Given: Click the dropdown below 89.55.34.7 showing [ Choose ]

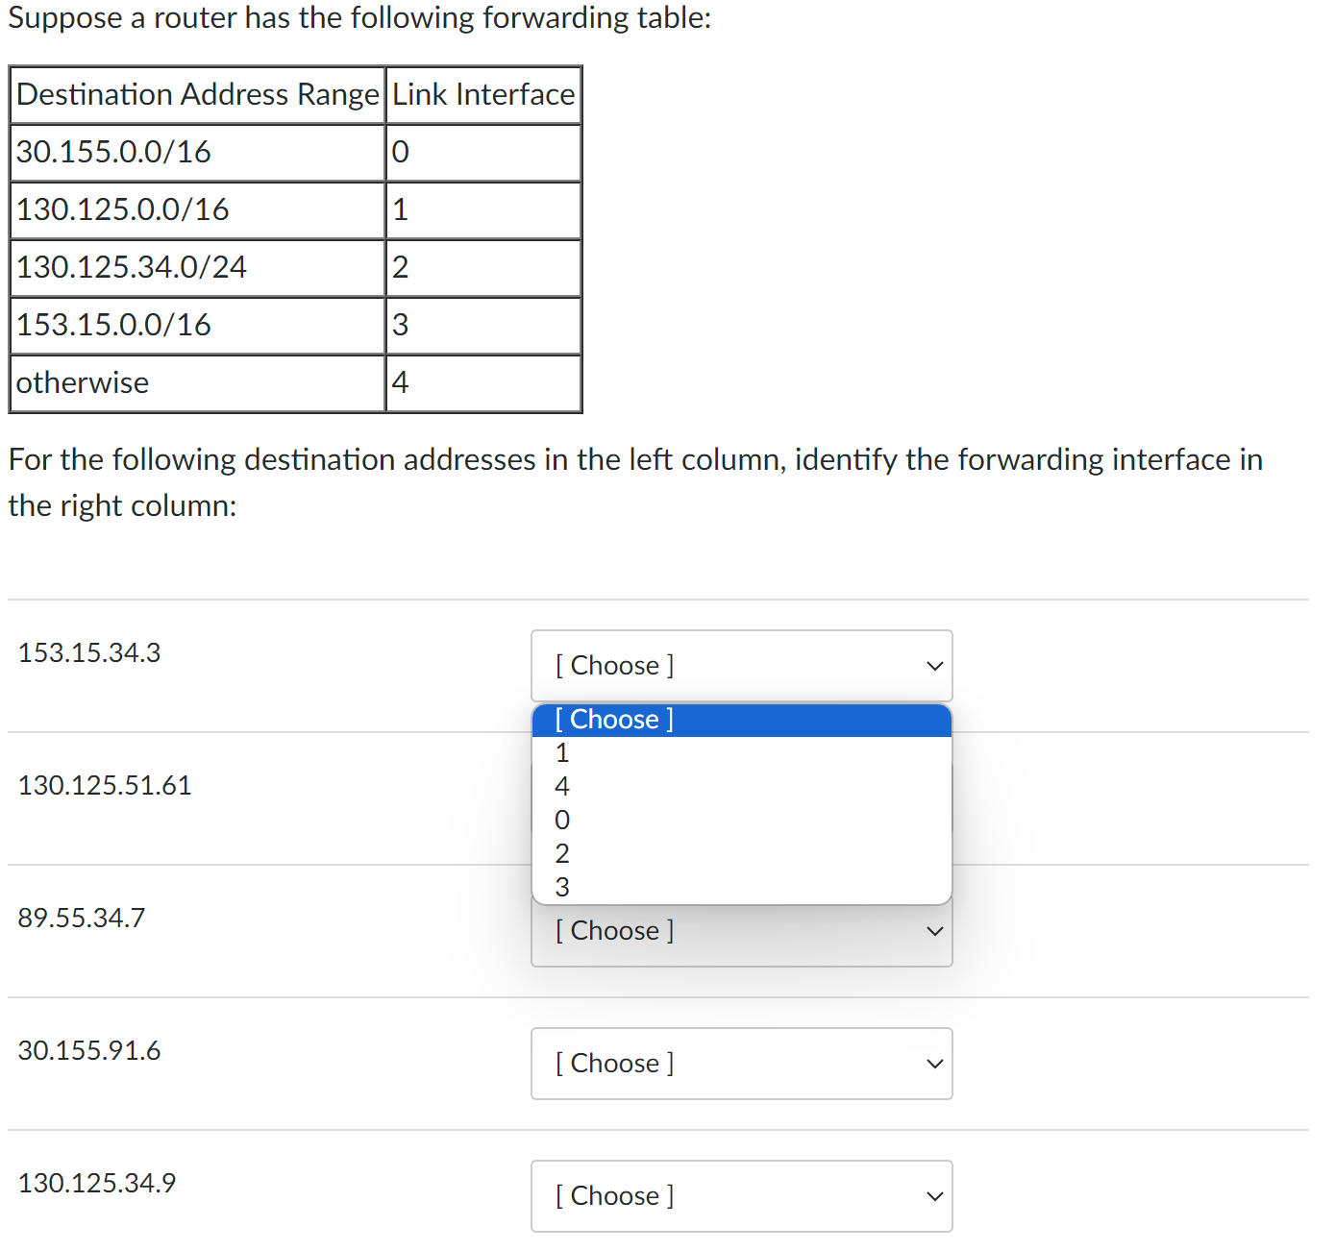Looking at the screenshot, I should [741, 930].
